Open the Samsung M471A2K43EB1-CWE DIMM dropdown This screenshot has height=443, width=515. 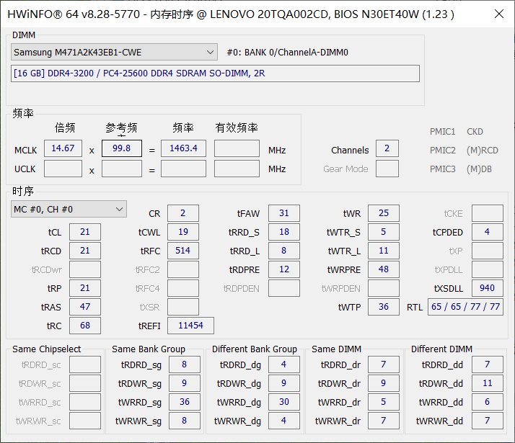click(x=114, y=52)
